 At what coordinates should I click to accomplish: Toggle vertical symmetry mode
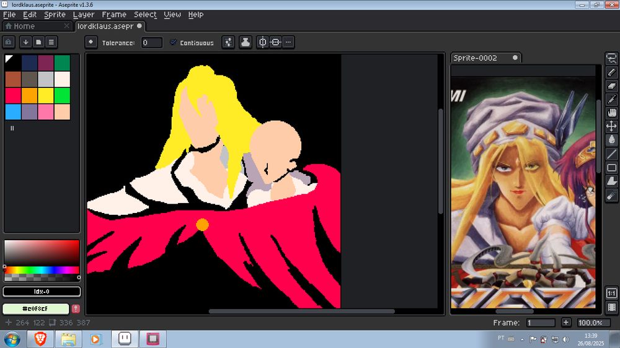276,42
